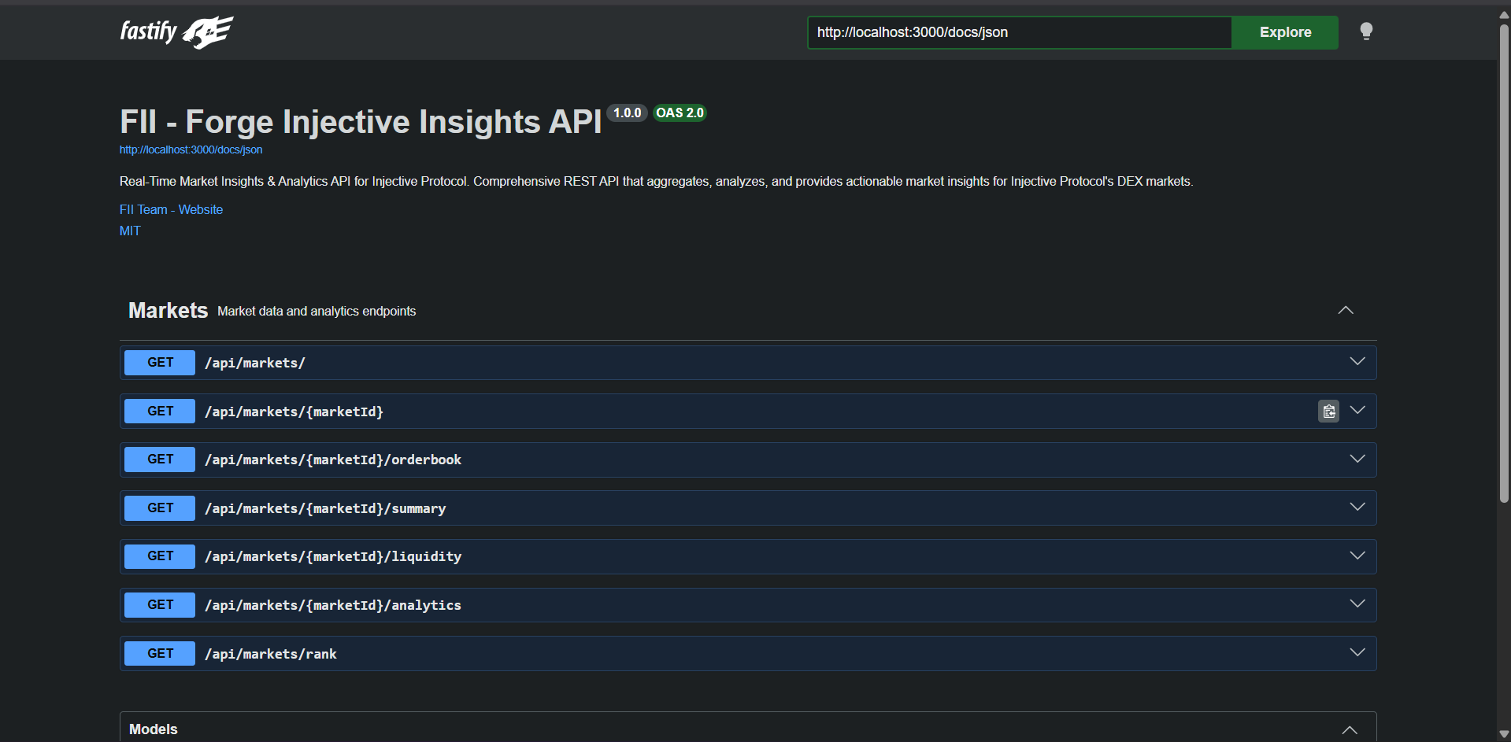
Task: Collapse the Models section chevron
Action: 1349,729
